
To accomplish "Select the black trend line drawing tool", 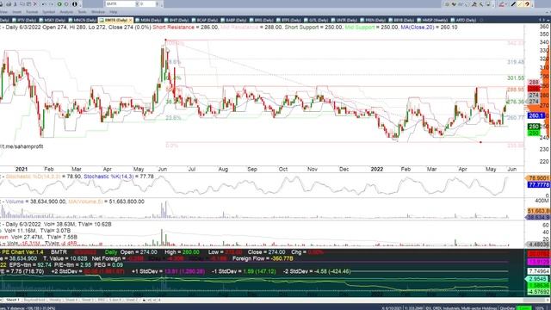I will click(x=513, y=3).
